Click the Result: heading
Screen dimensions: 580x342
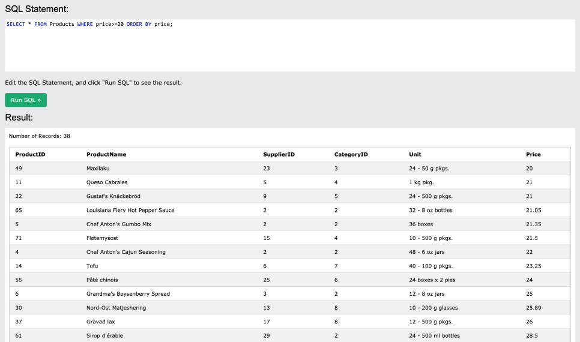point(19,118)
